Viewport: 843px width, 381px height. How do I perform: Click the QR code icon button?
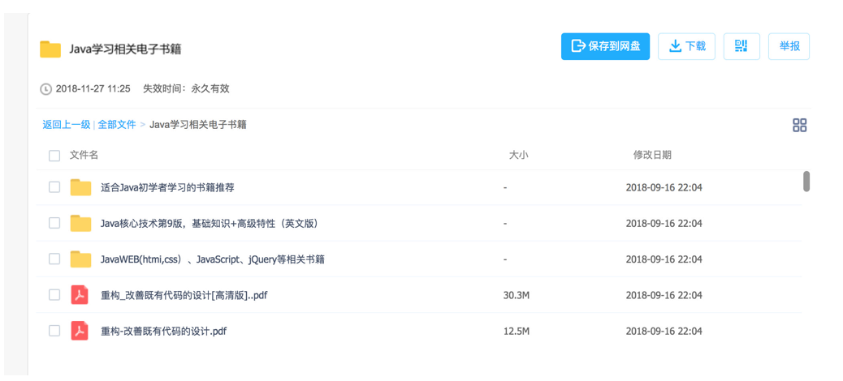(741, 47)
